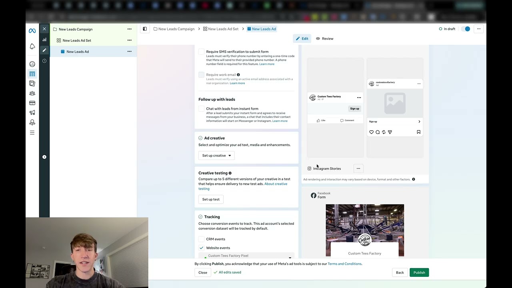Screen dimensions: 512x288
Task: Show the Require work email info tooltip
Action: point(238,75)
